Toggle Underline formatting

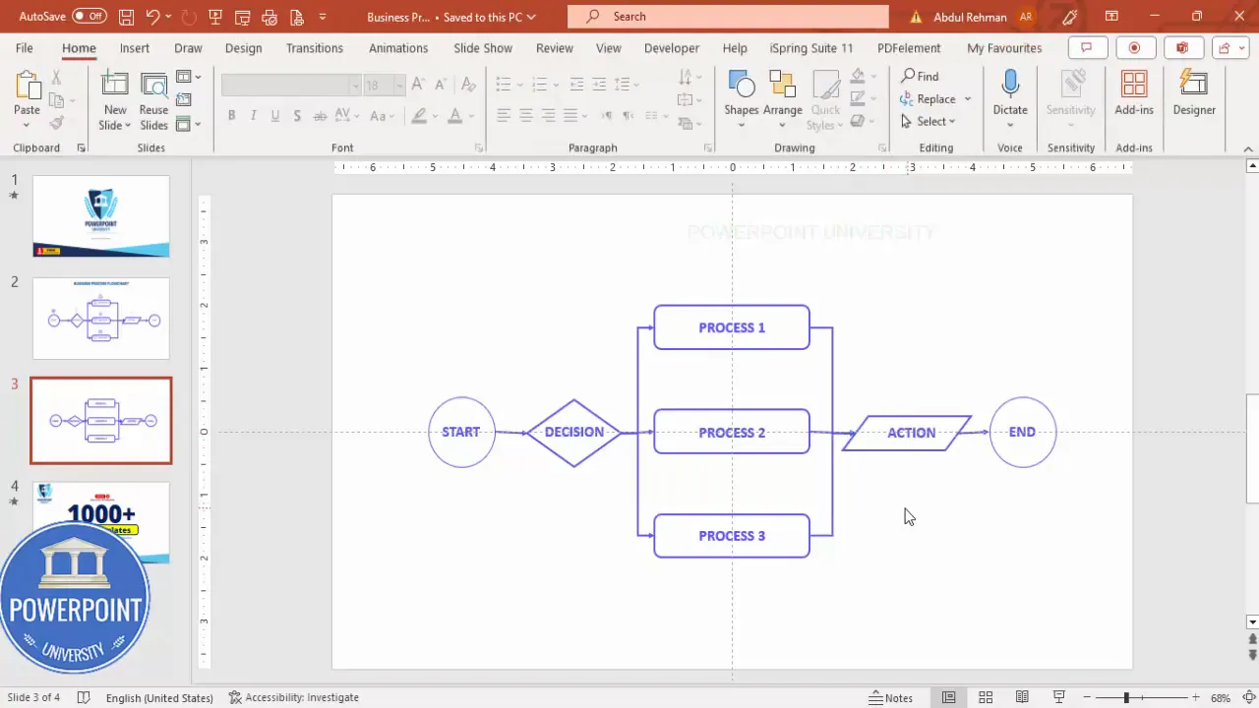coord(274,116)
